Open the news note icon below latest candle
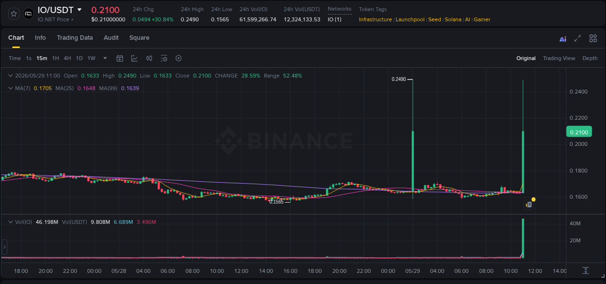Viewport: 606px width, 284px height. coord(529,205)
